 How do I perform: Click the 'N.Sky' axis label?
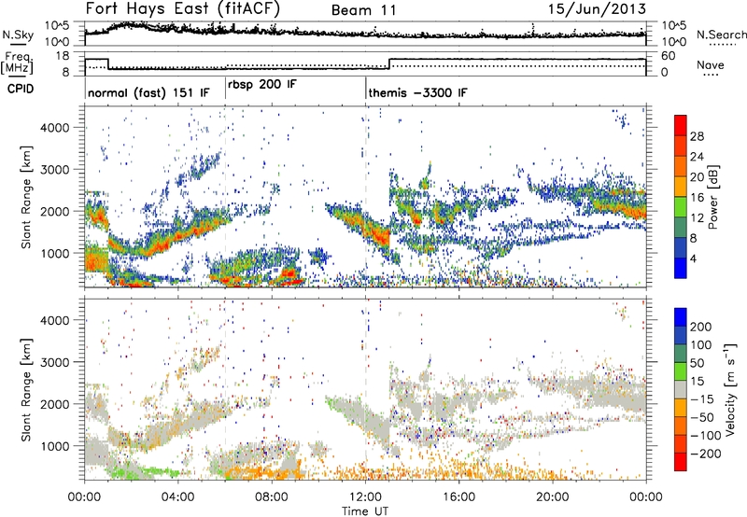pos(18,35)
